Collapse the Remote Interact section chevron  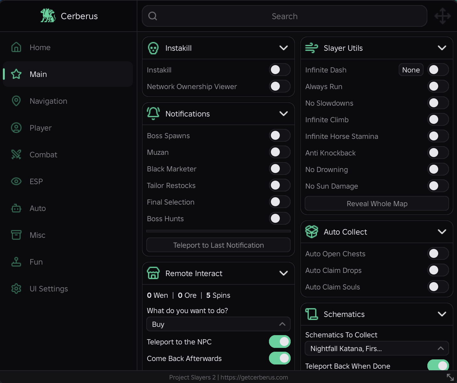coord(284,273)
